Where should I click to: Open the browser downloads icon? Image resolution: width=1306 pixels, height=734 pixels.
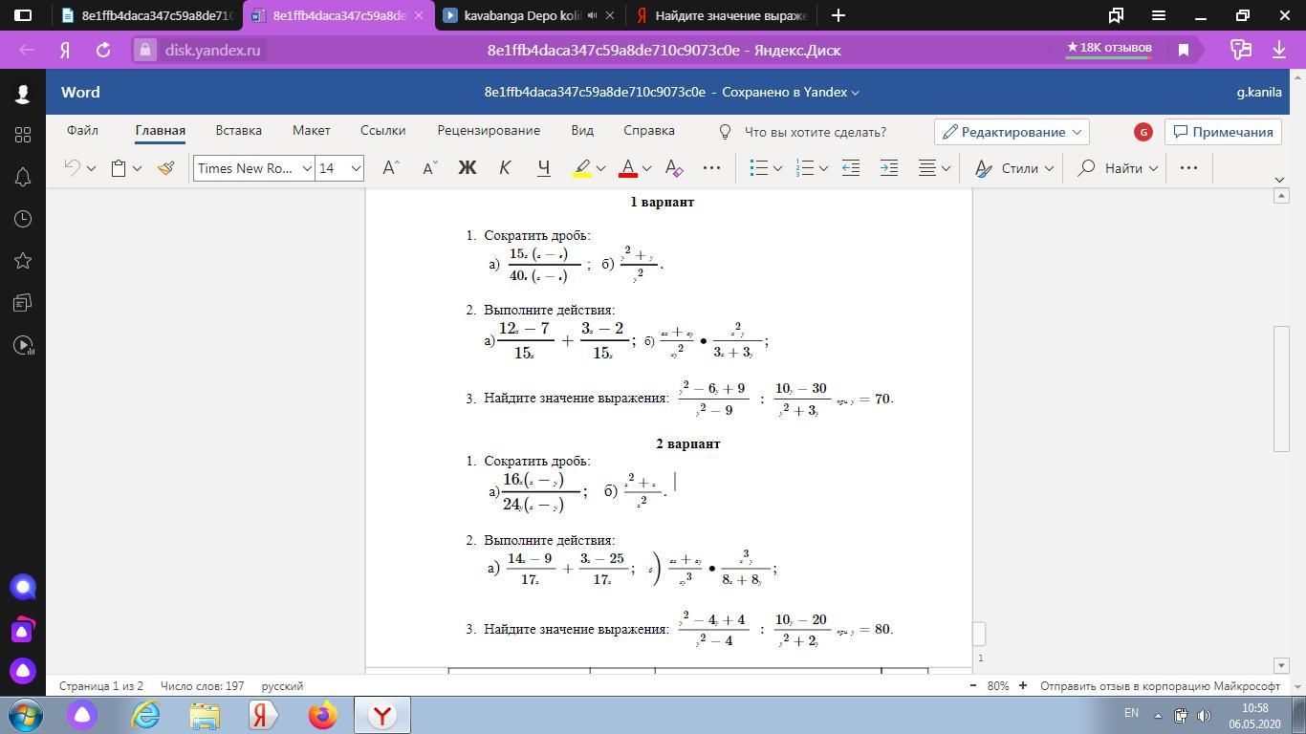point(1279,50)
